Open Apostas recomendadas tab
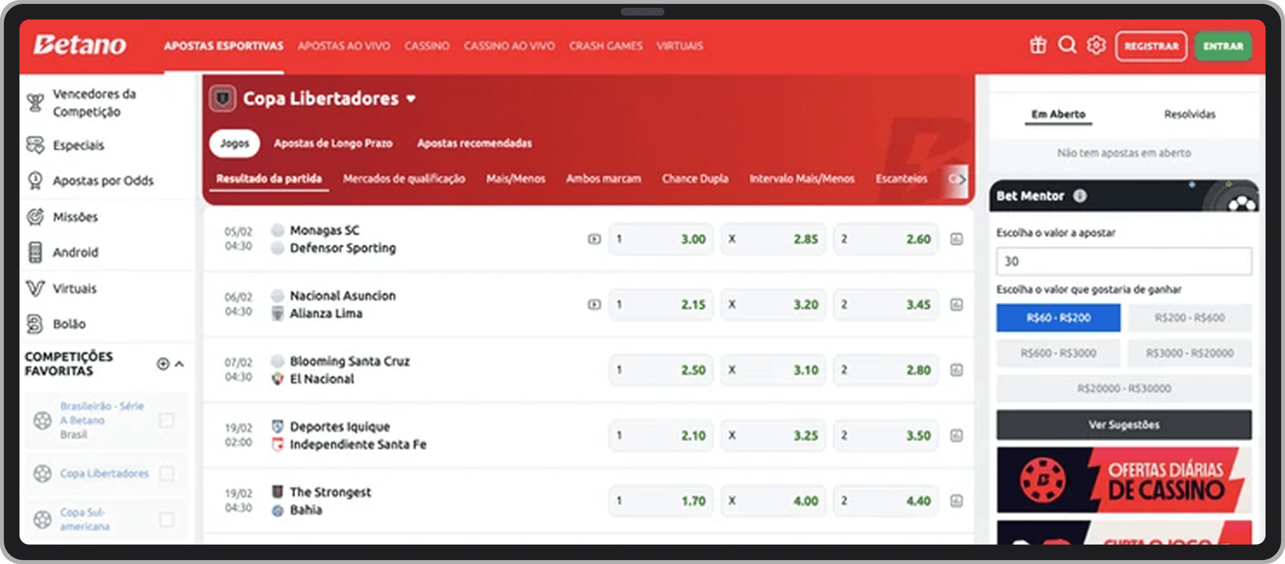The image size is (1285, 564). tap(475, 143)
